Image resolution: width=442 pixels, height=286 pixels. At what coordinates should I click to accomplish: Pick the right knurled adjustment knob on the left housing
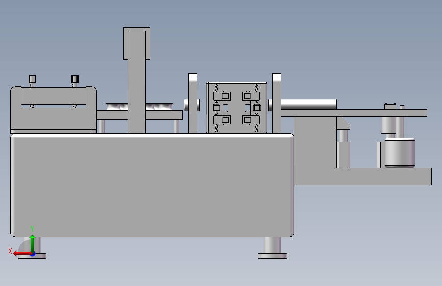pyautogui.click(x=75, y=79)
